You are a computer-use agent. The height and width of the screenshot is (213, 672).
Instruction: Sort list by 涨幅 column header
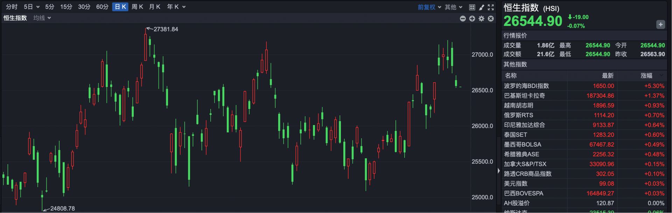tap(647, 75)
